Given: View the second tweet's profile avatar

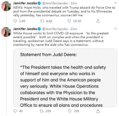Looking at the screenshot, I should click(6, 32).
